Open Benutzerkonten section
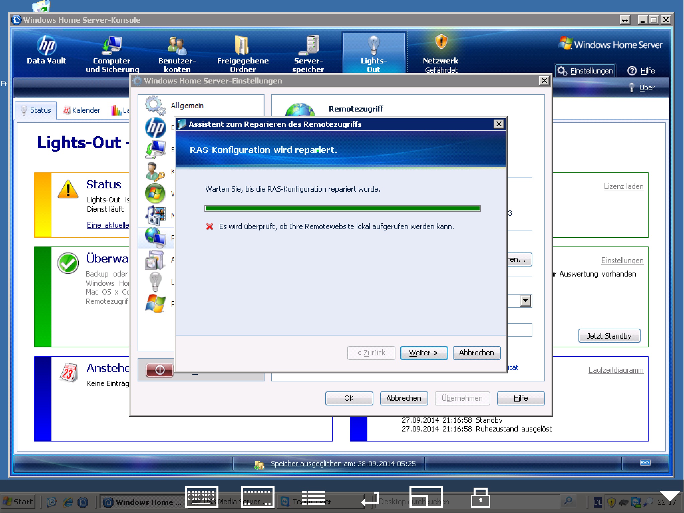The image size is (684, 513). pyautogui.click(x=177, y=53)
